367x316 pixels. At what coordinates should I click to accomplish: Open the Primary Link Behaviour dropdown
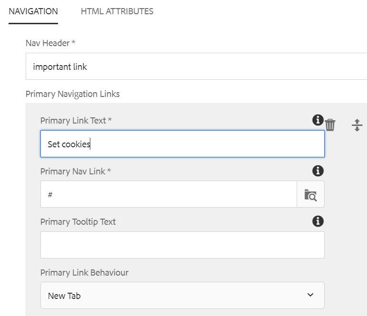(x=183, y=296)
